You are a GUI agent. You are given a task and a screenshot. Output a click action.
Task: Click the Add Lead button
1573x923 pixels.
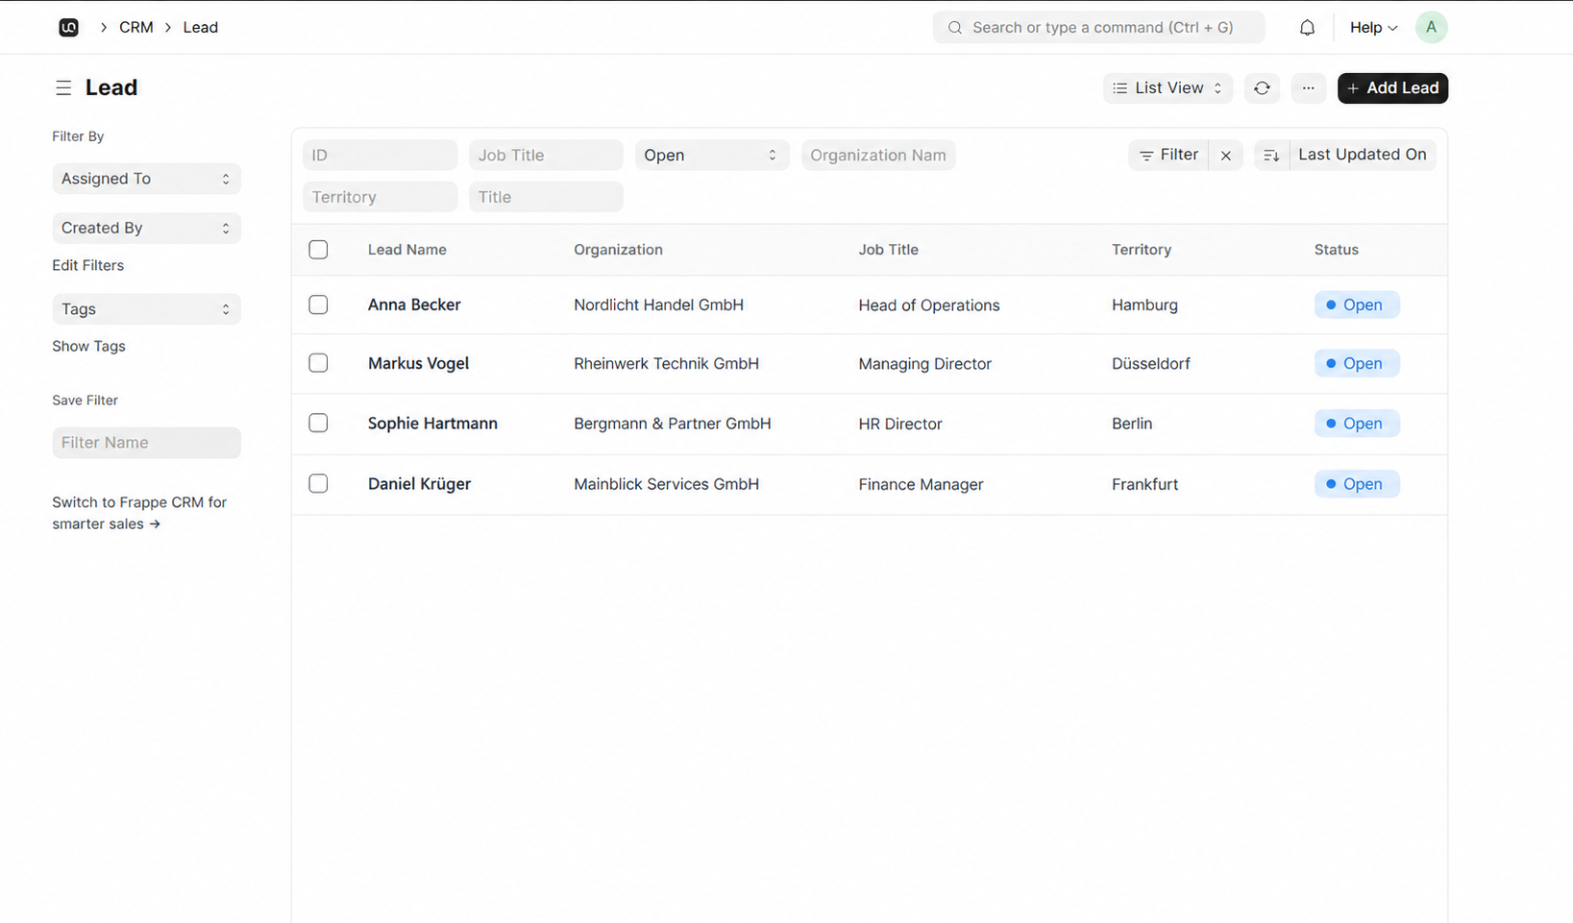coord(1392,88)
